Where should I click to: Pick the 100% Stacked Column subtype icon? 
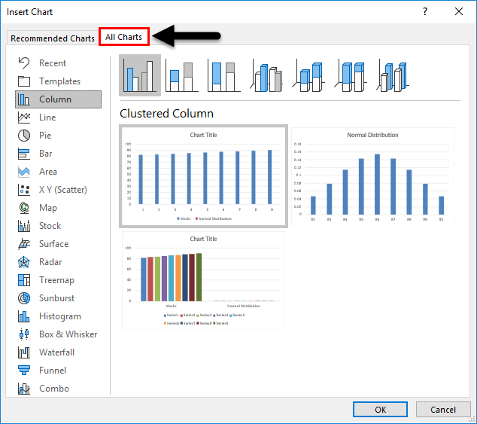point(224,75)
